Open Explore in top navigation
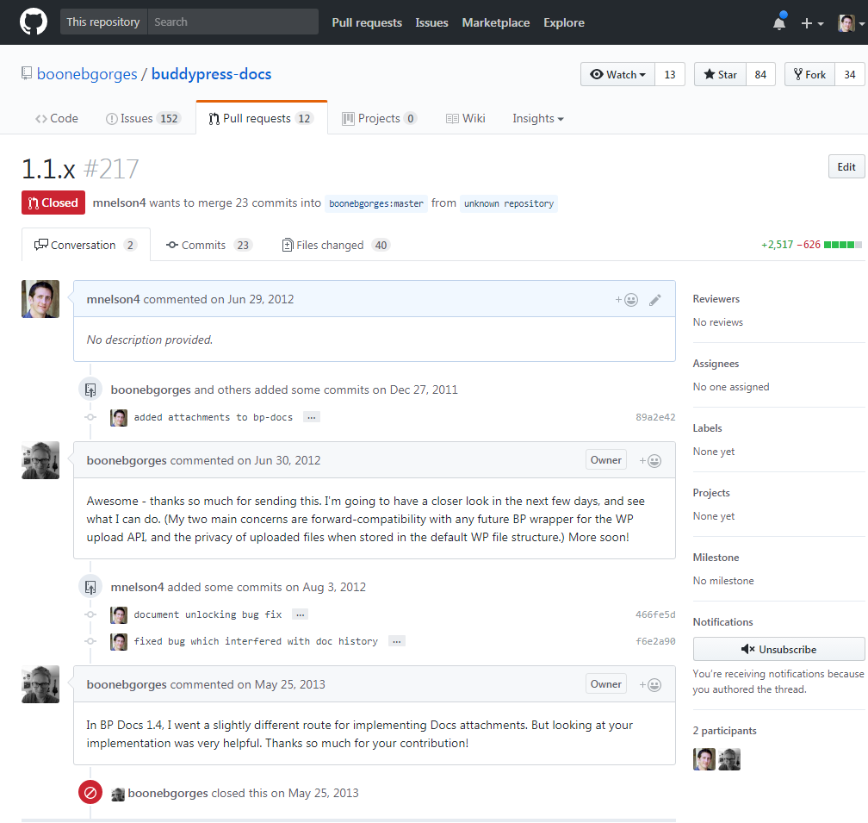This screenshot has width=868, height=823. tap(564, 22)
